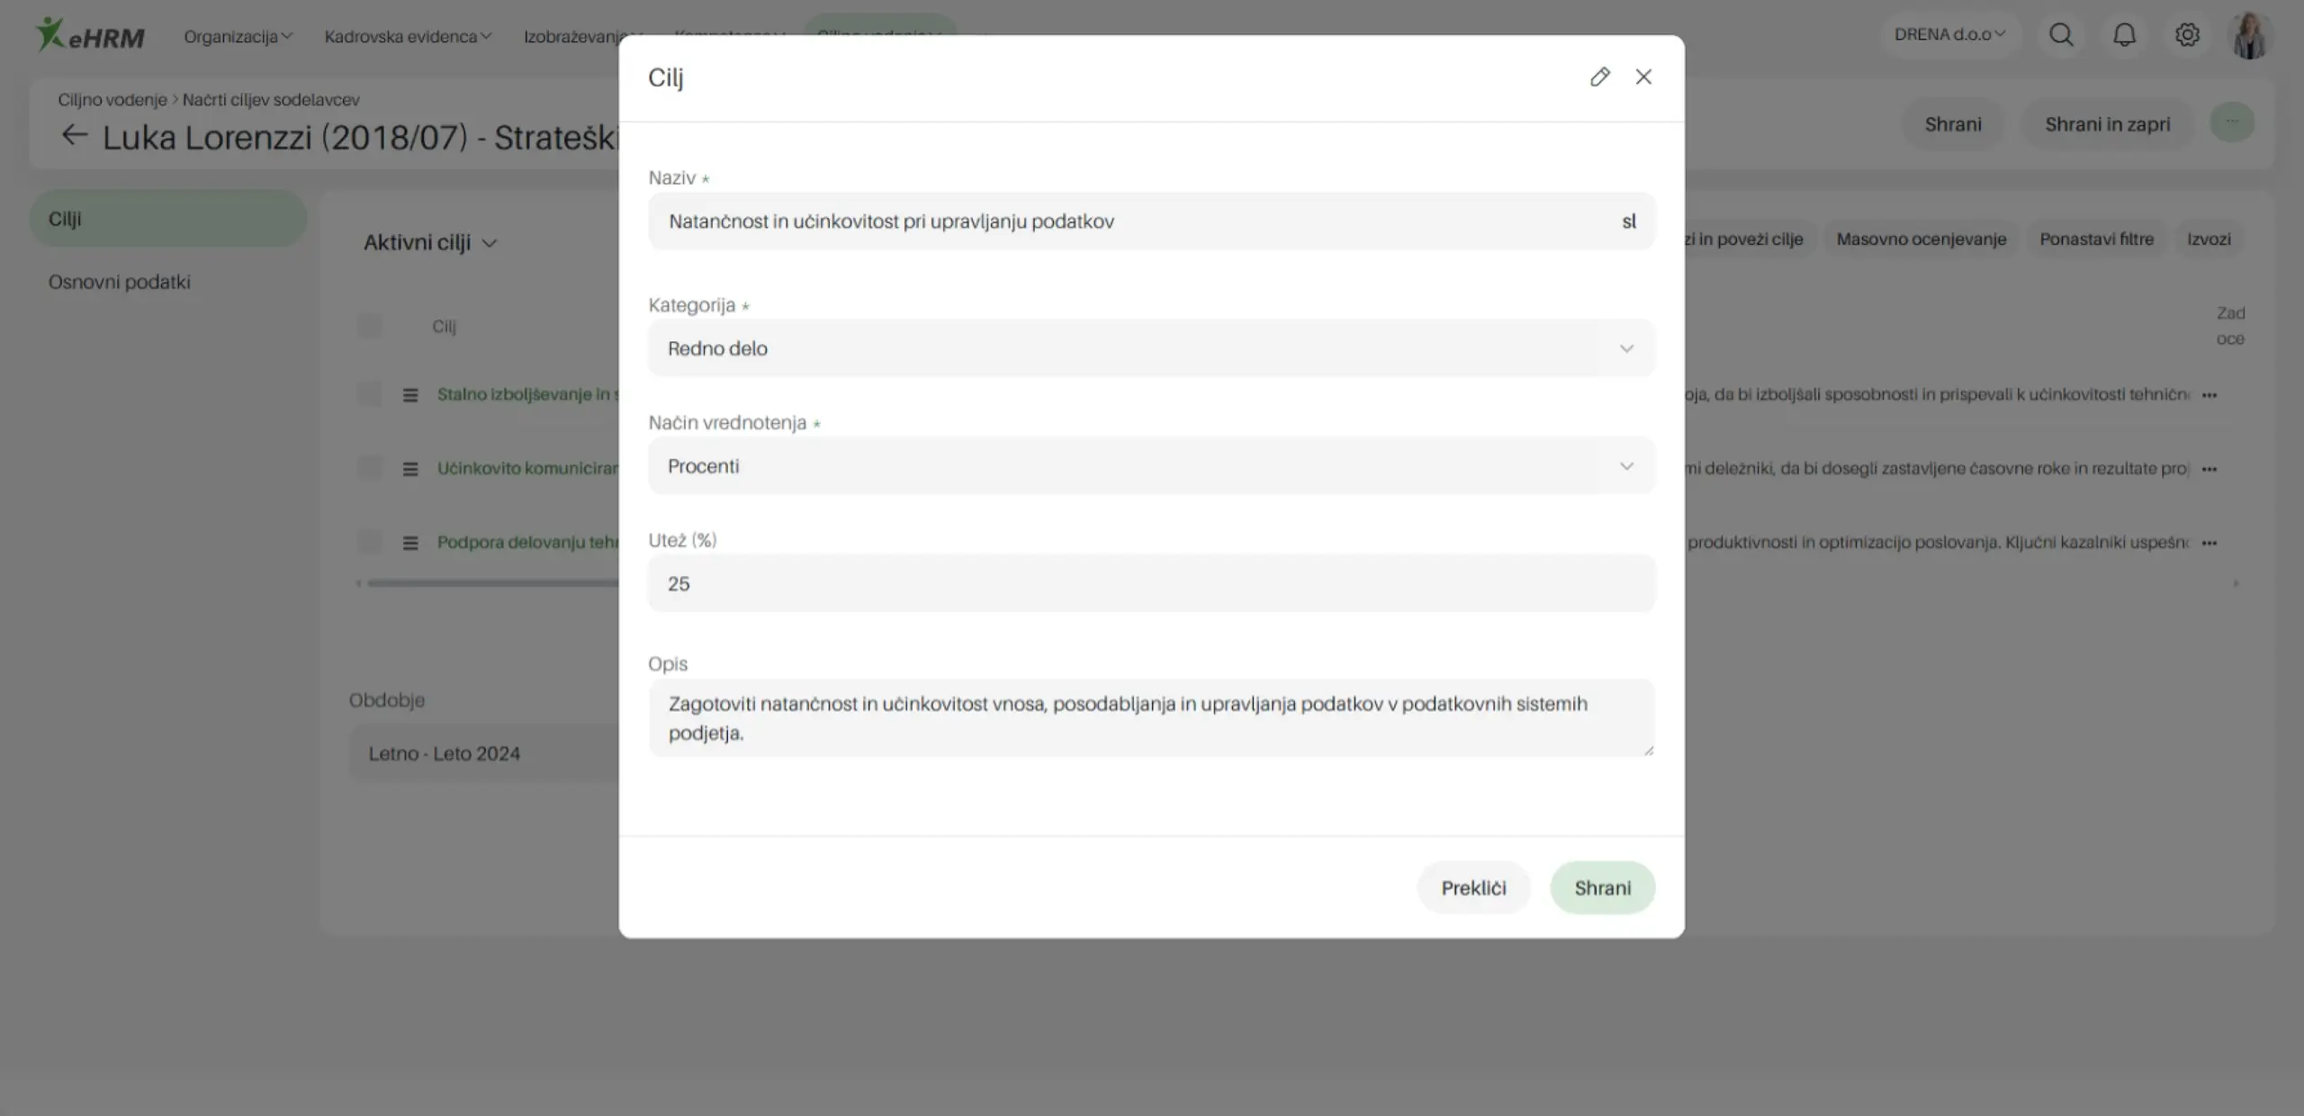The height and width of the screenshot is (1116, 2304).
Task: Click the pencil edit icon in Cilj dialog
Action: pyautogui.click(x=1599, y=77)
